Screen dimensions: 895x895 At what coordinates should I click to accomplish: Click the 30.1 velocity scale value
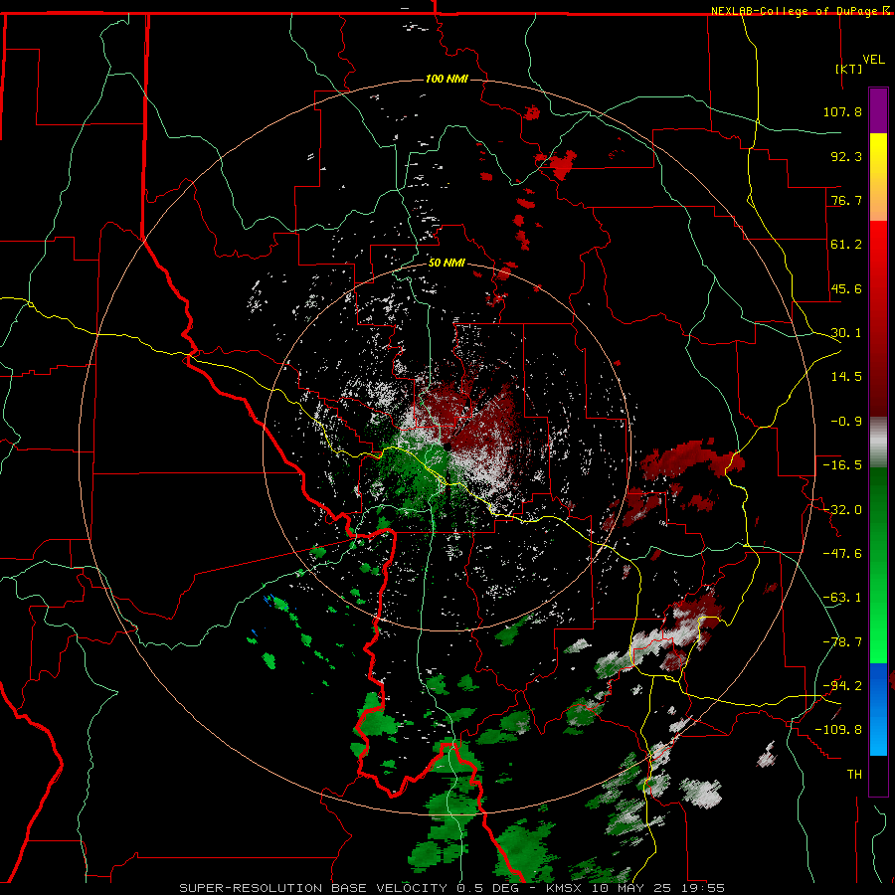click(846, 333)
